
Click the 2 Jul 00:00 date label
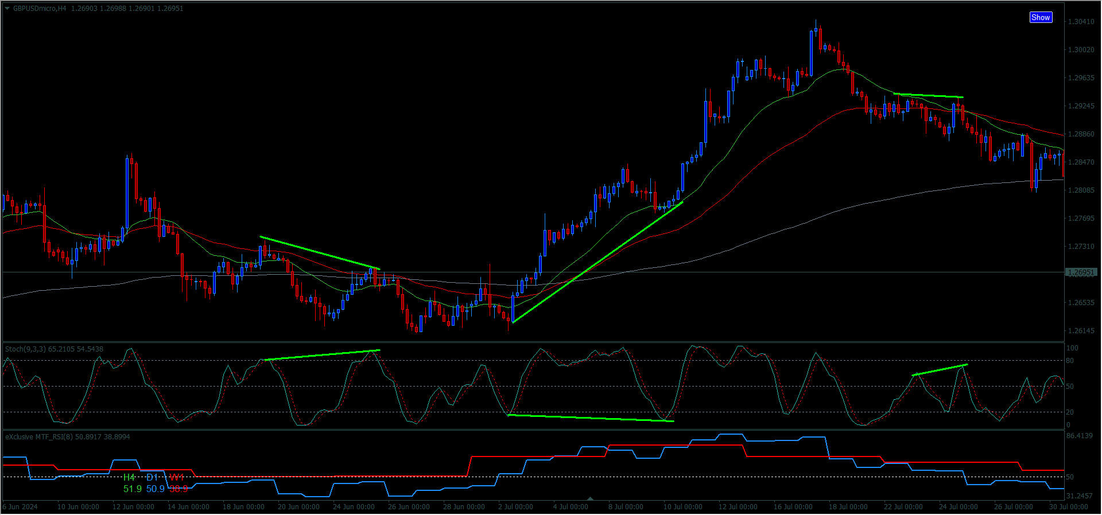coord(515,507)
